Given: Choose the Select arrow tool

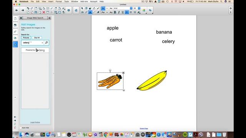Looking at the screenshot, I should click(82, 8).
